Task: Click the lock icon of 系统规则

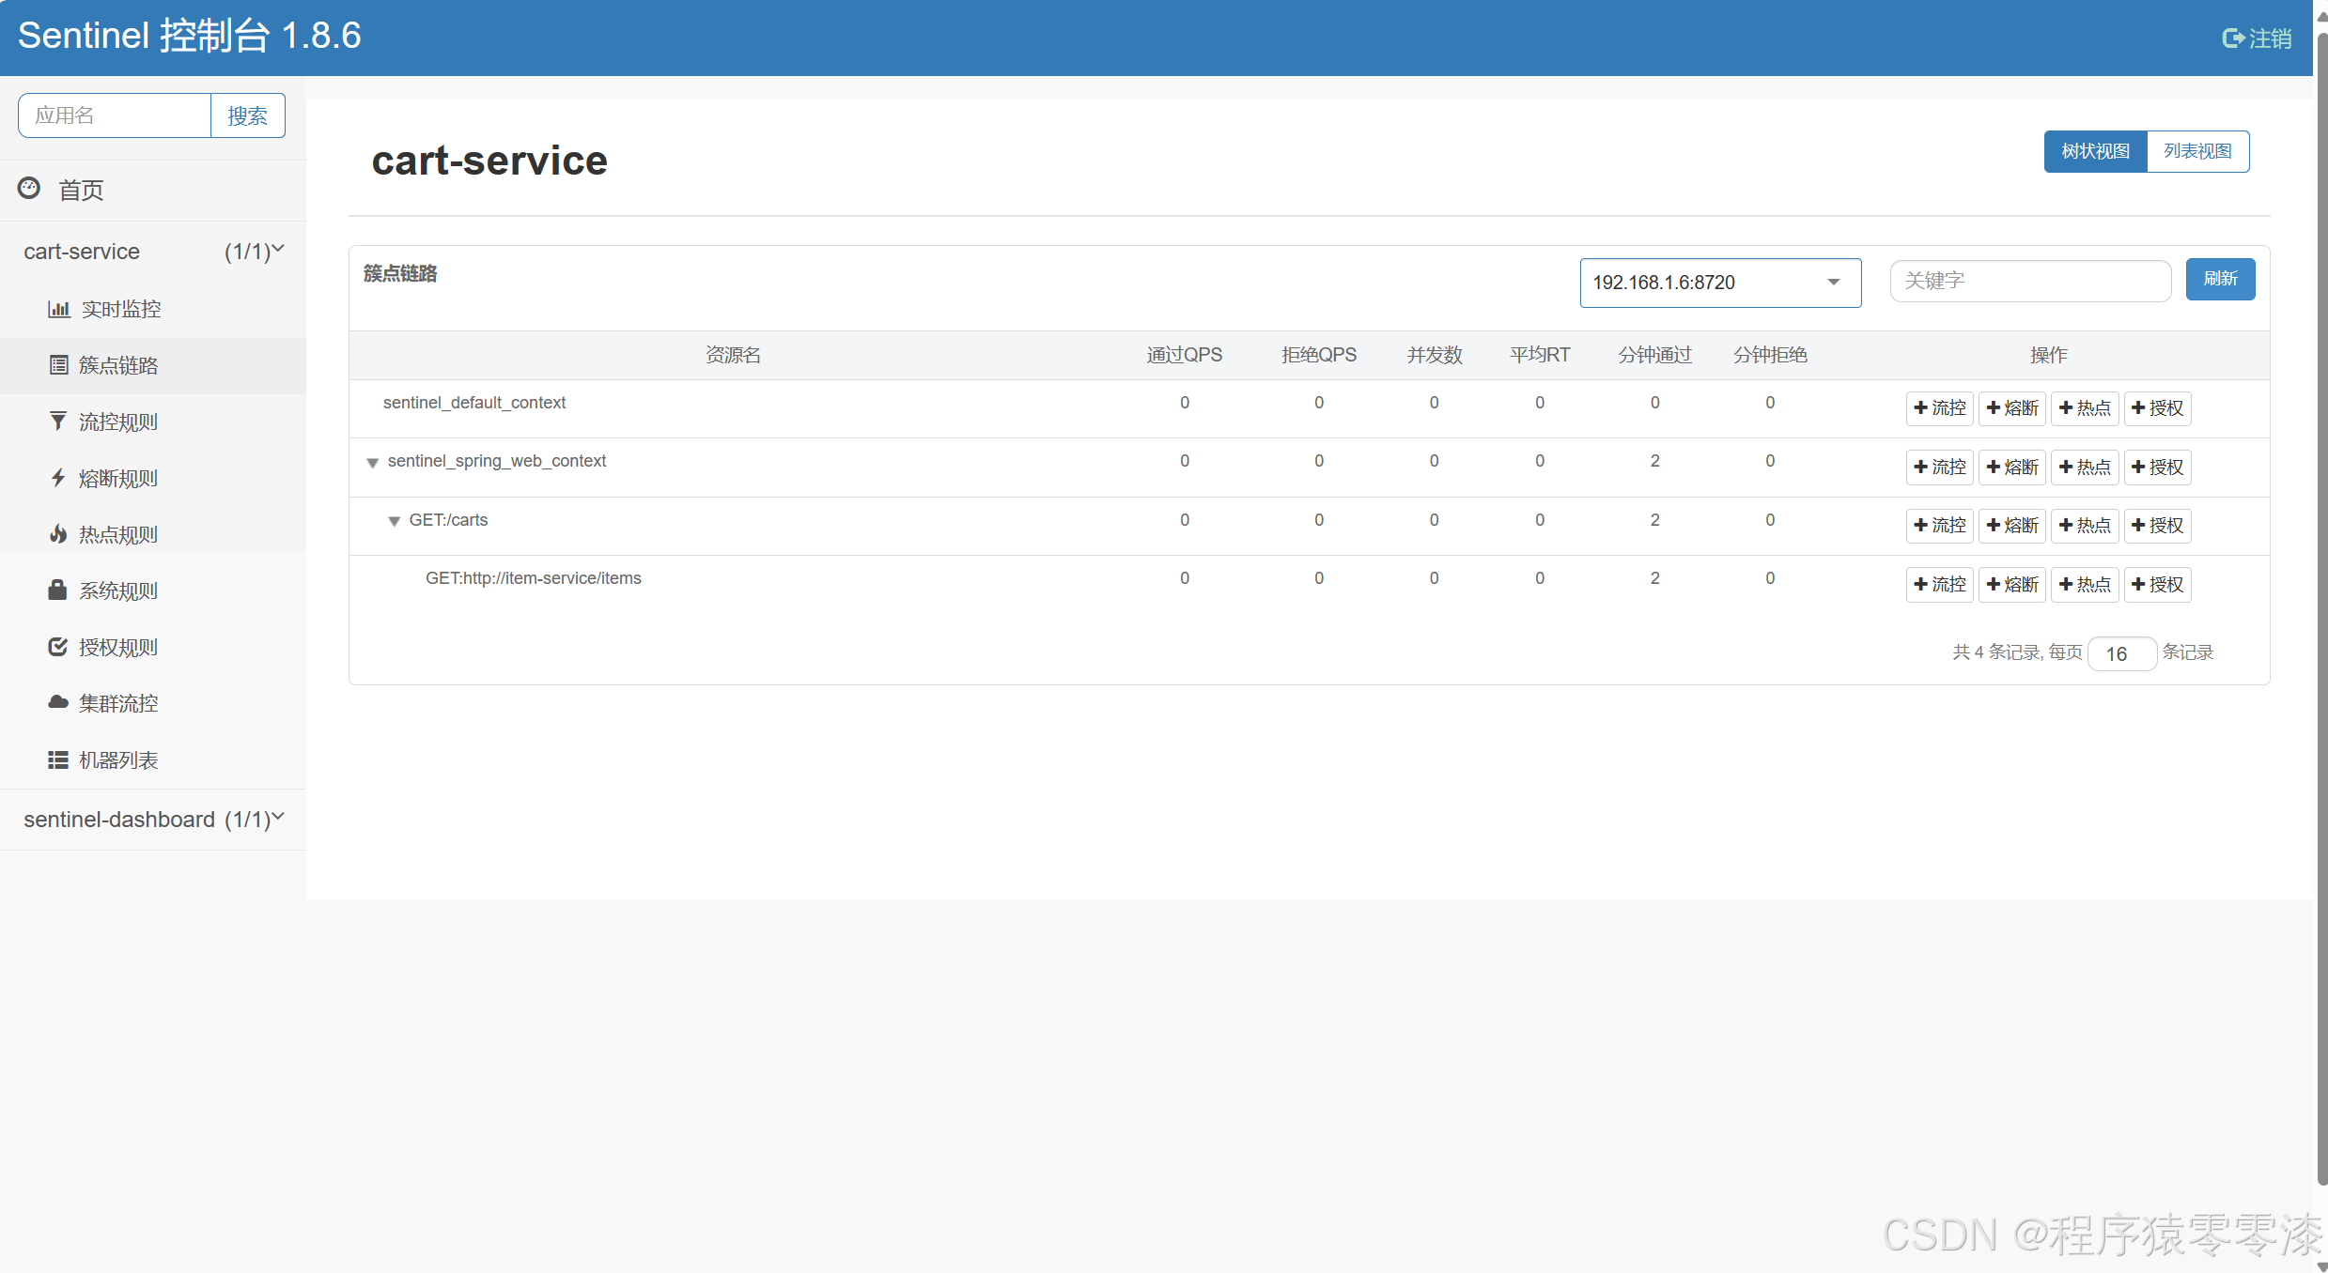Action: point(57,590)
